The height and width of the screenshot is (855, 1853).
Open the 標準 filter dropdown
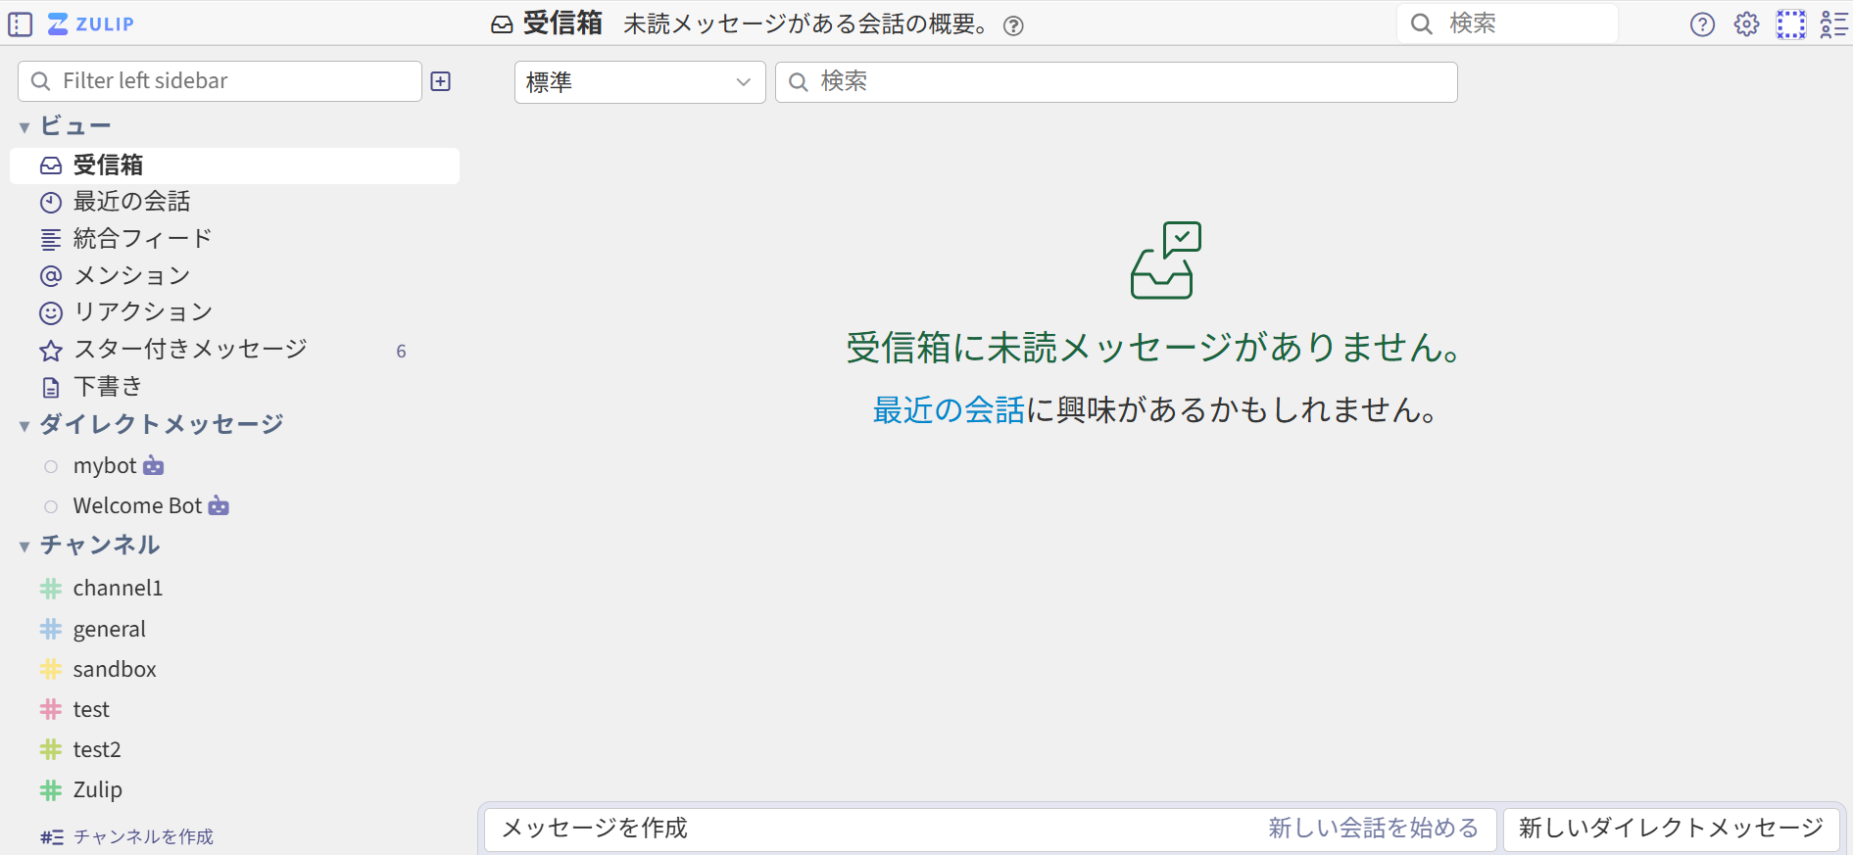(x=640, y=82)
